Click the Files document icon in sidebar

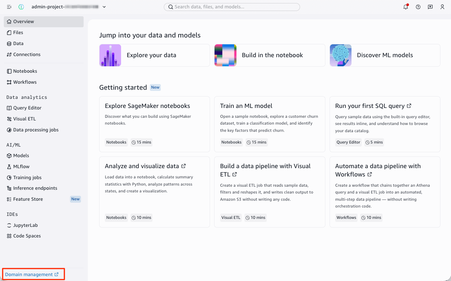(x=9, y=33)
